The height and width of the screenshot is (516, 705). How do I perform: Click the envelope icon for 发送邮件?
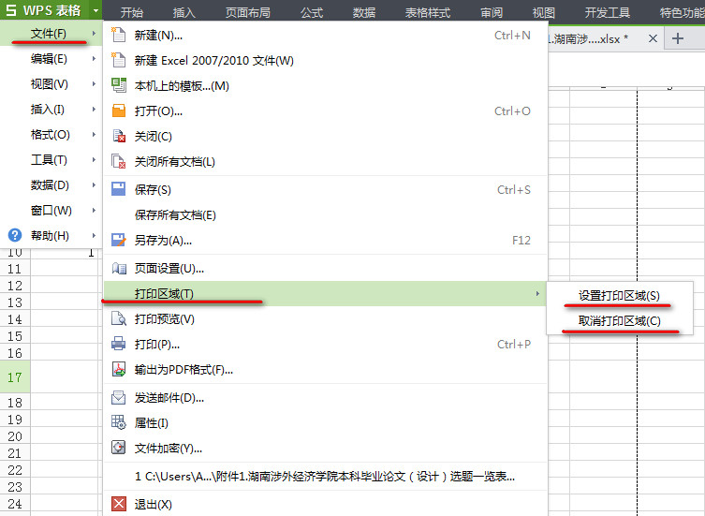click(119, 397)
